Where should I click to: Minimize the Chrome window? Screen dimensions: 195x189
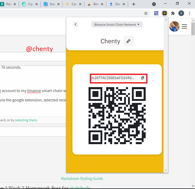pos(165,4)
